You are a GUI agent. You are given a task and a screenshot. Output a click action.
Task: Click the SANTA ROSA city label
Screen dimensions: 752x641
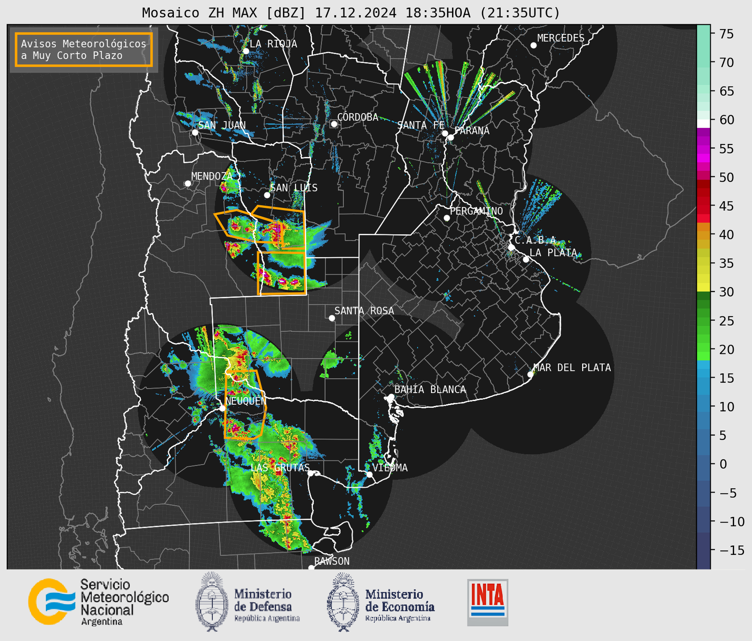click(364, 311)
